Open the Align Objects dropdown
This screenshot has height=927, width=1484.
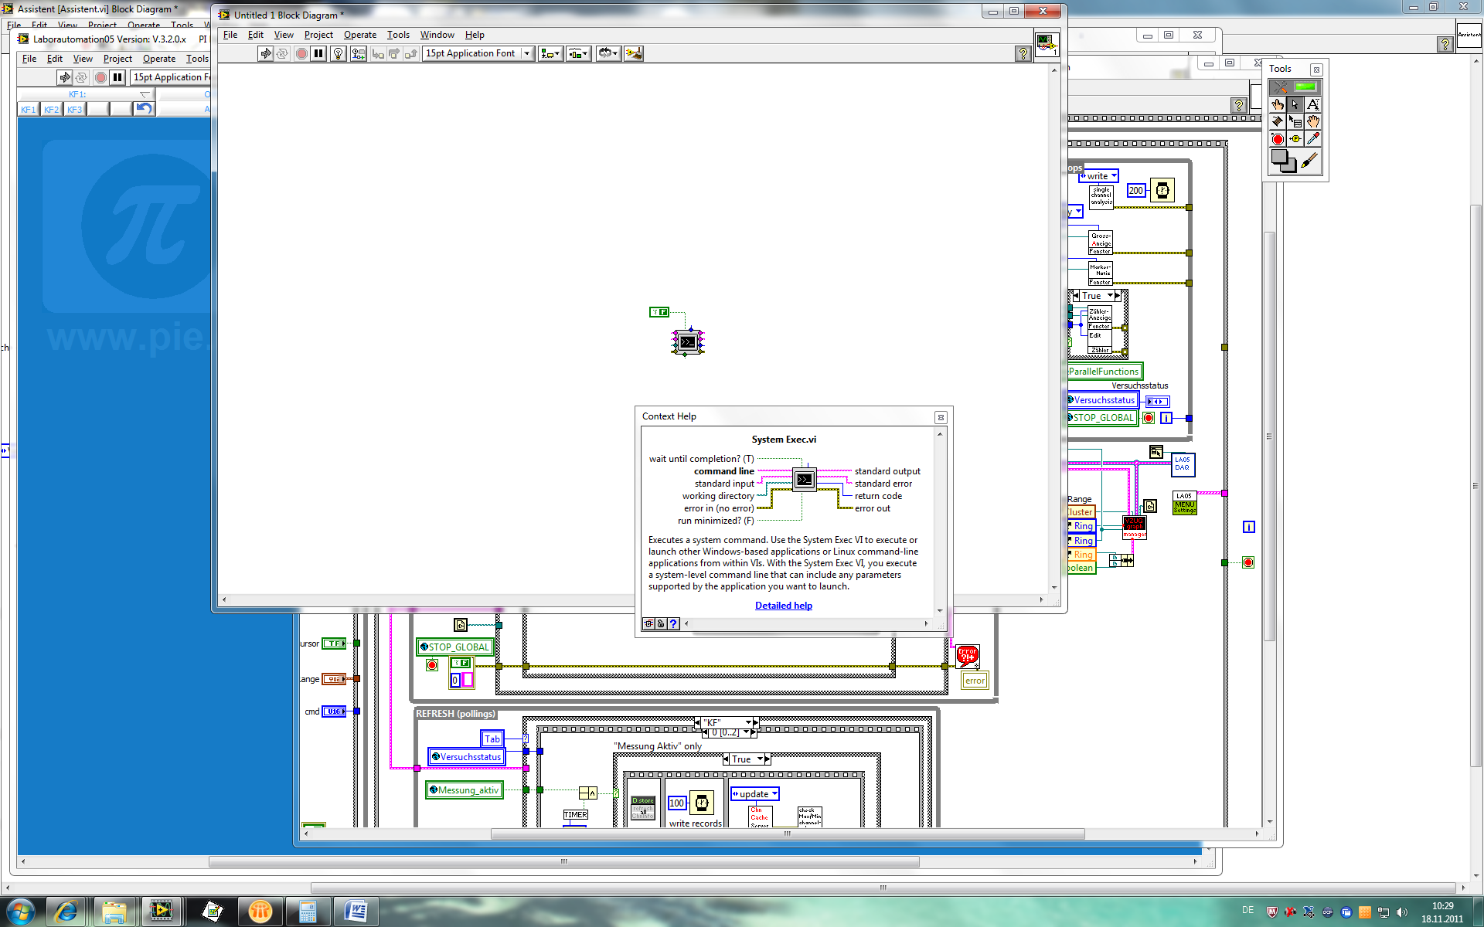pos(550,53)
